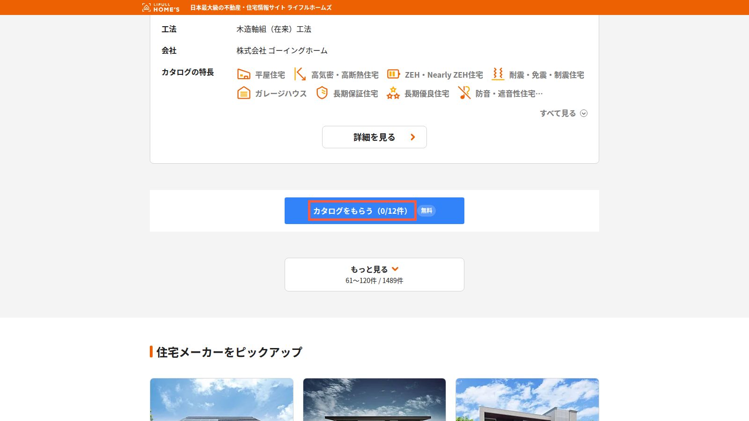Click the LIFULL HOME'S logo

point(161,7)
